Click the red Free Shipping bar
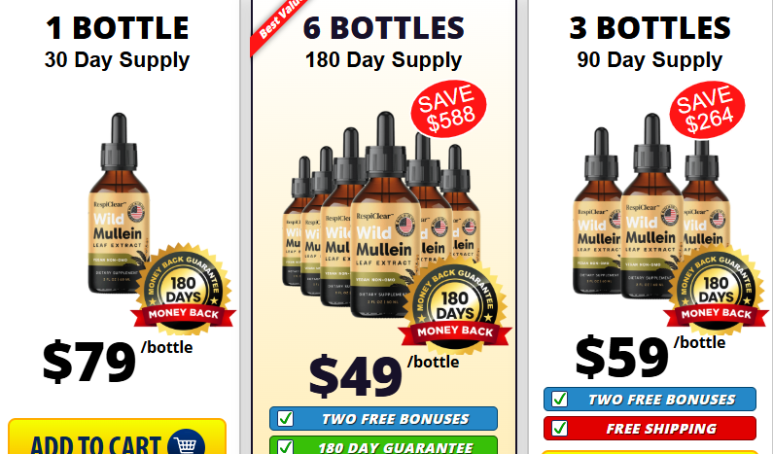 point(650,428)
